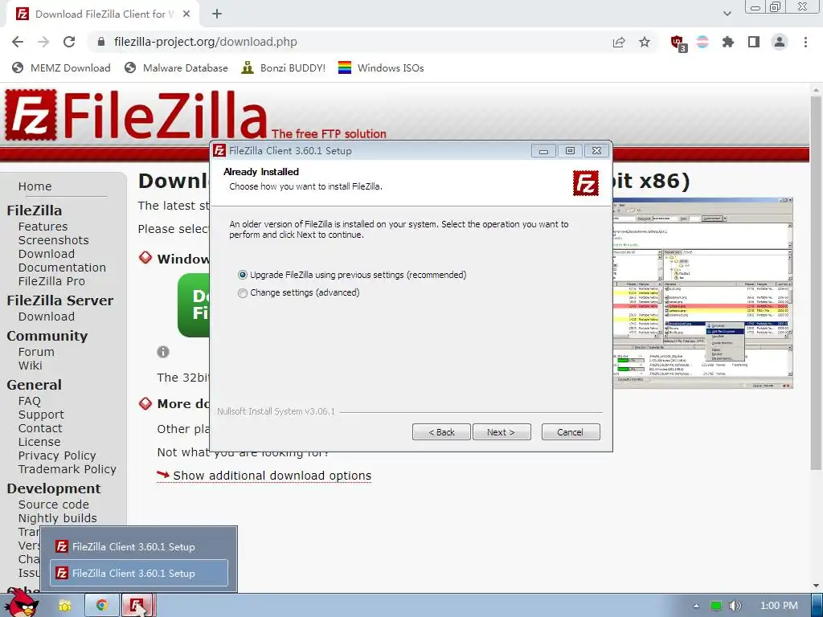Click the FileZilla setup taskbar icon

[x=137, y=606]
